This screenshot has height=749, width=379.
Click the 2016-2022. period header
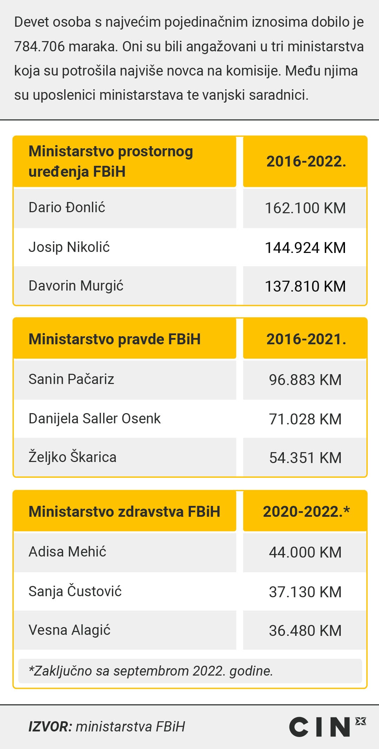306,161
